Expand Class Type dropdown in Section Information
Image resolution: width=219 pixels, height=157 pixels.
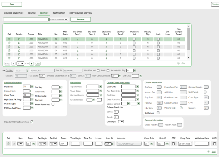[x=32, y=95]
